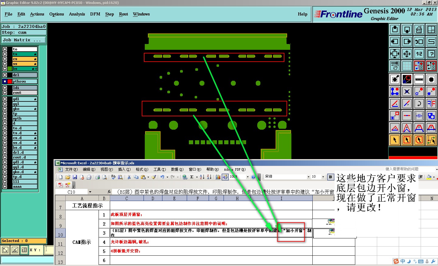Click the zoom out shrink-arrows icon
438x266 pixels.
[407, 54]
